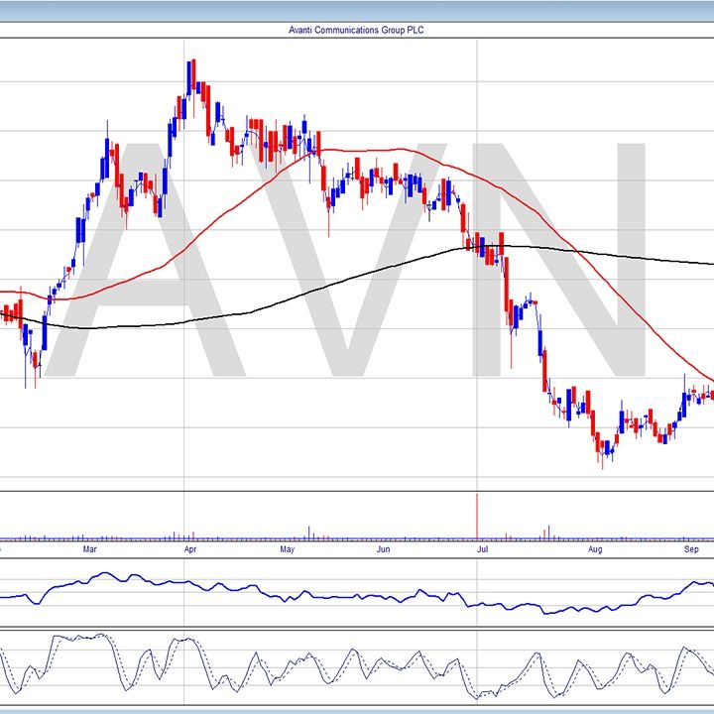The height and width of the screenshot is (714, 714).
Task: Click the Avanti Communications Group PLC chart title
Action: pyautogui.click(x=357, y=30)
